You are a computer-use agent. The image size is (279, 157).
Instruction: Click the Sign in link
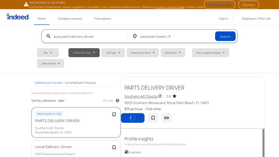(x=223, y=18)
